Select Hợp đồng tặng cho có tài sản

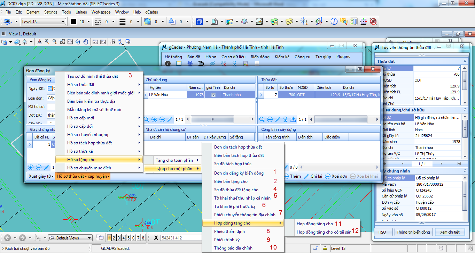[324, 232]
